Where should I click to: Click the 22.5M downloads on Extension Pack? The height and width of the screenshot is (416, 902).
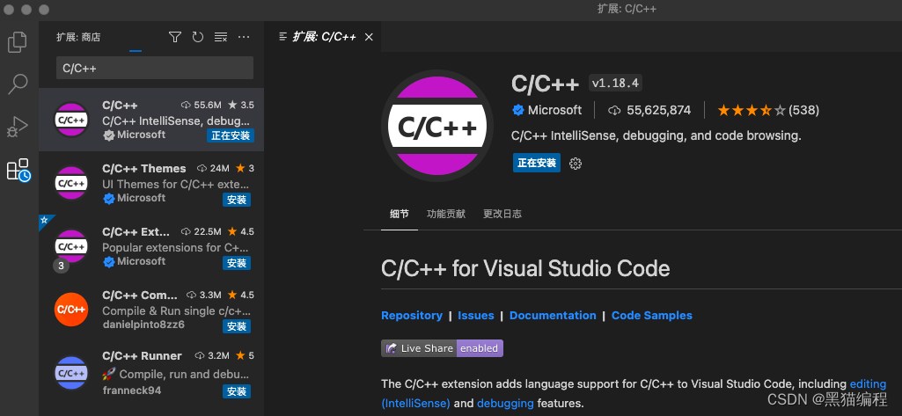click(x=201, y=231)
